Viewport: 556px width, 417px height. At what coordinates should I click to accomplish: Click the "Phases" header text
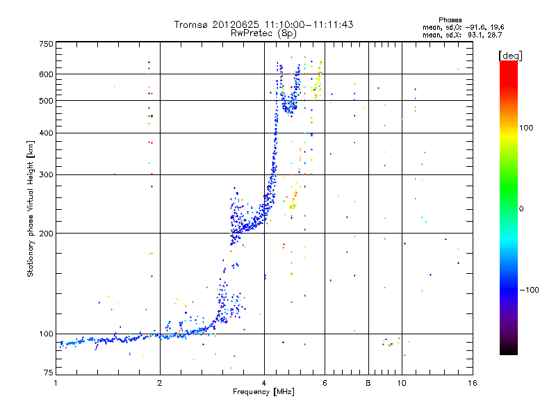(450, 20)
